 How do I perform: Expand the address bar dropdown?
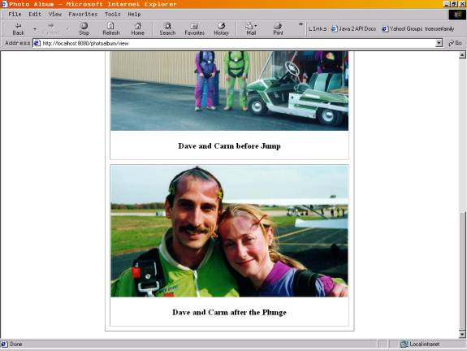(x=439, y=43)
